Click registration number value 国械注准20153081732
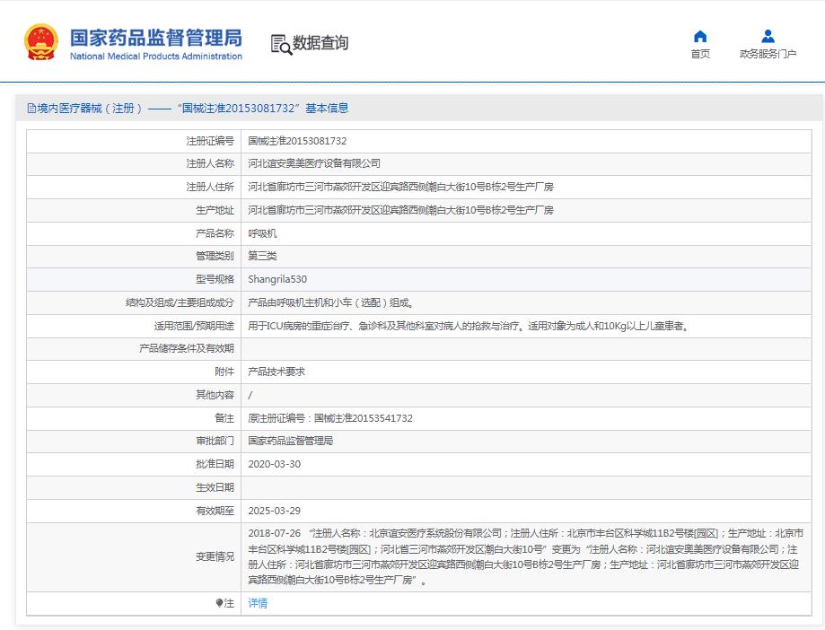825x630 pixels. [297, 141]
